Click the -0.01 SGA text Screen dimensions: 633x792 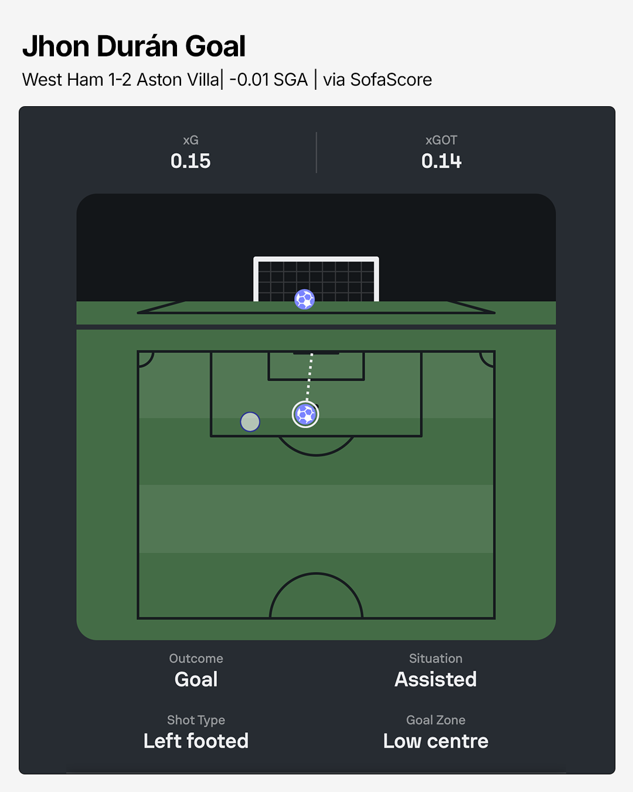click(x=268, y=79)
